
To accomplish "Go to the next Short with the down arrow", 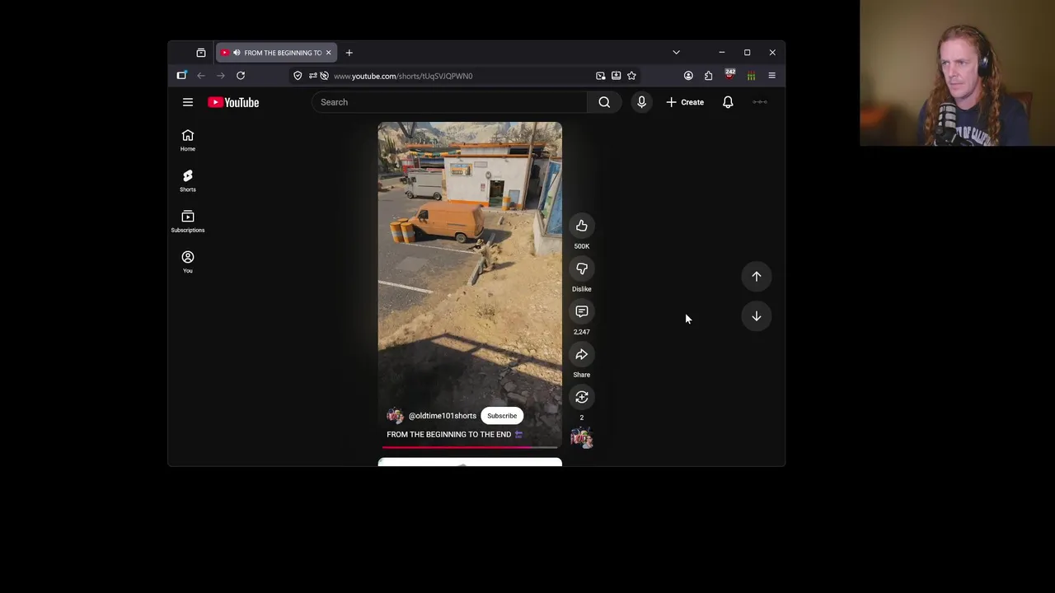I will tap(757, 316).
